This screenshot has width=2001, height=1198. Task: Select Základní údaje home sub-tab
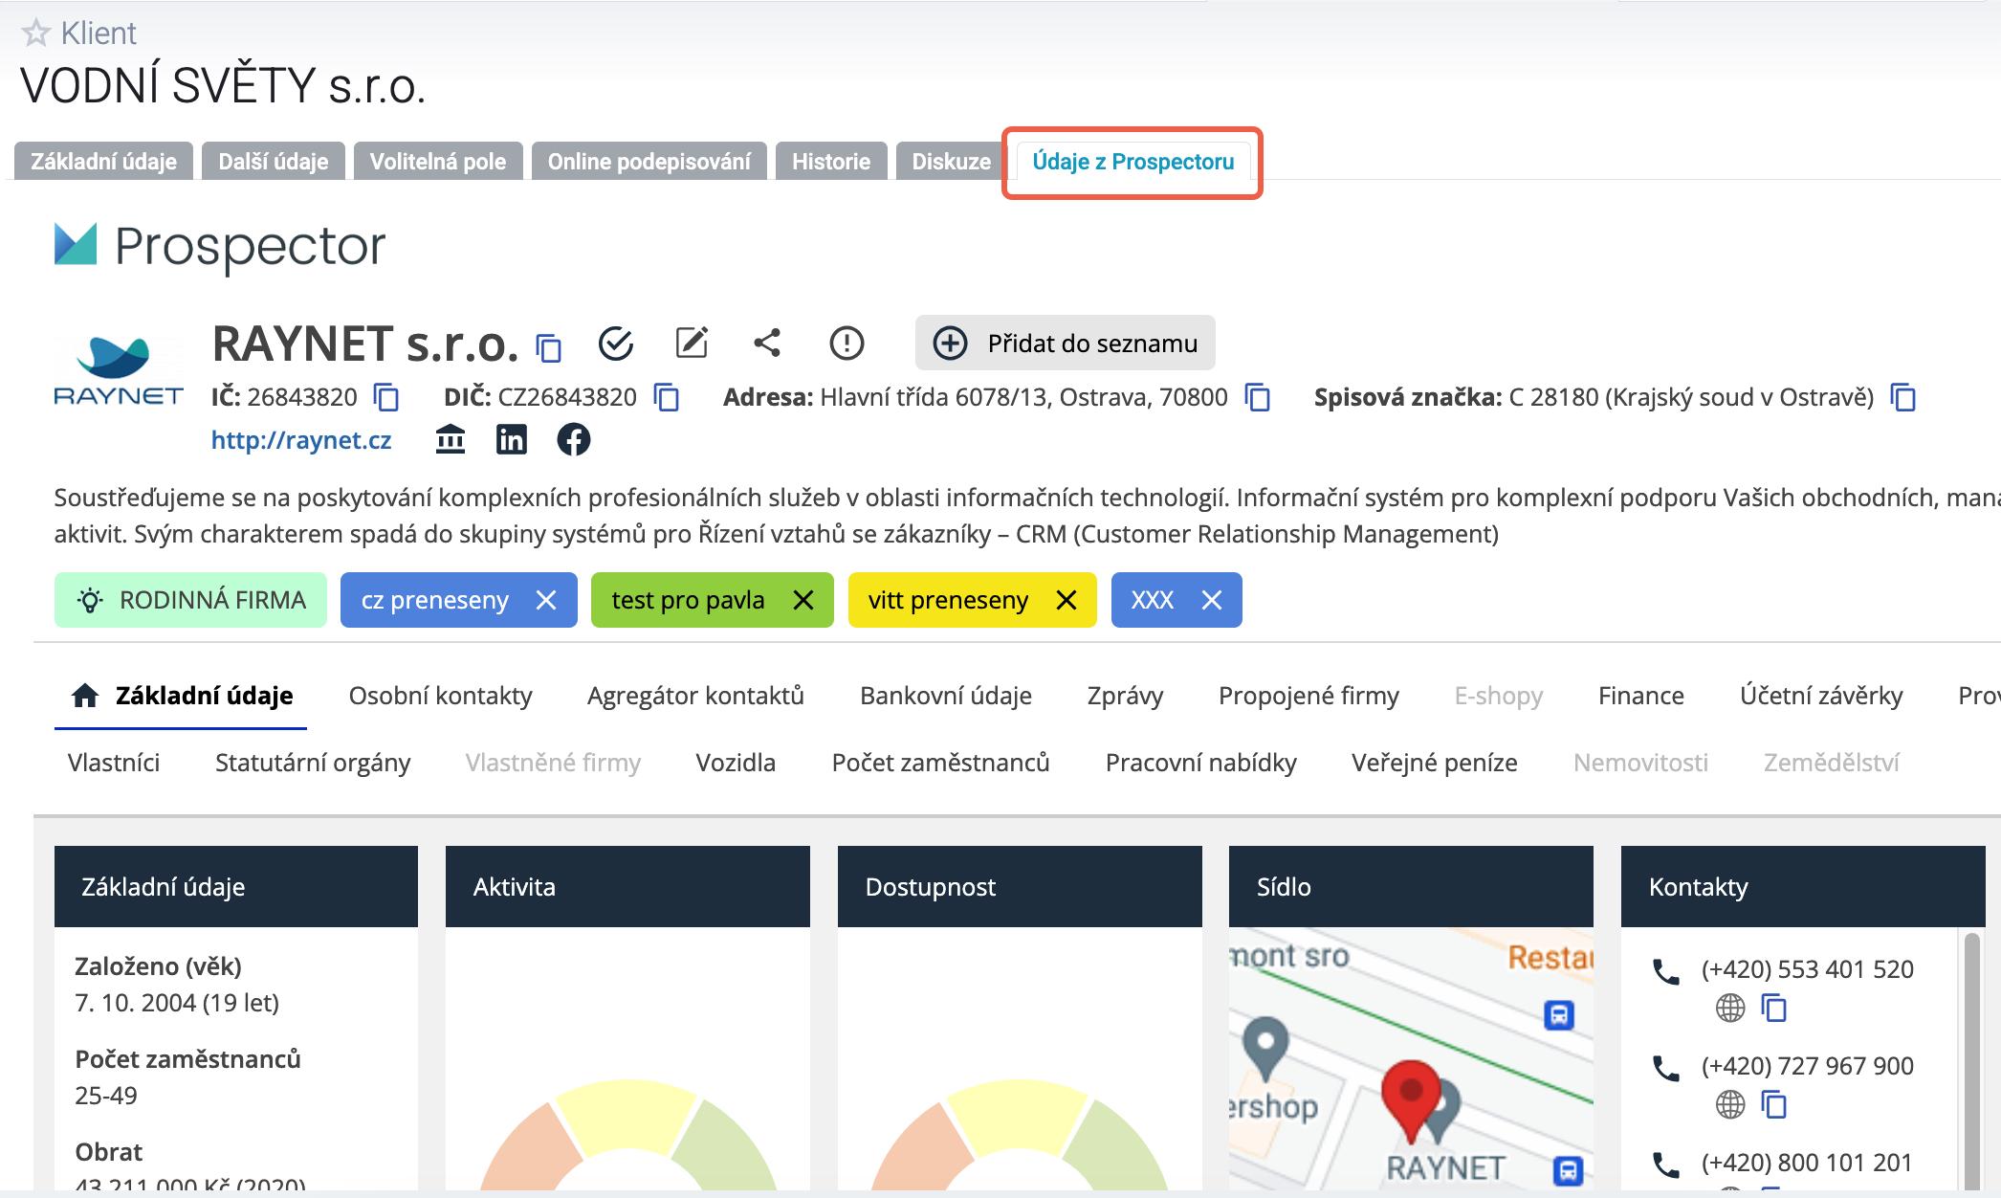point(182,696)
